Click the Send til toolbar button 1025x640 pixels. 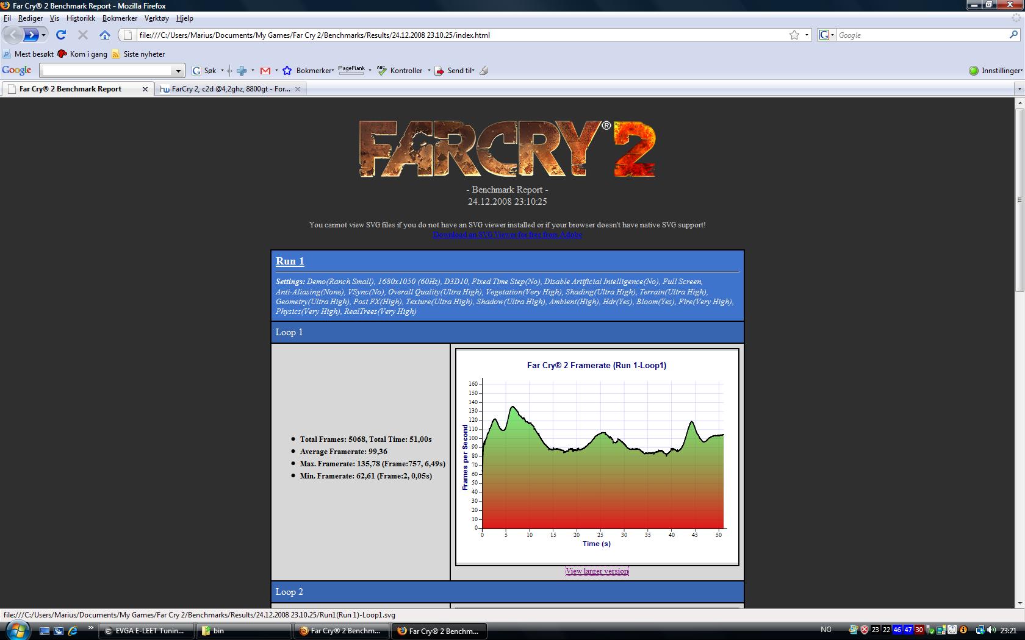click(x=455, y=71)
